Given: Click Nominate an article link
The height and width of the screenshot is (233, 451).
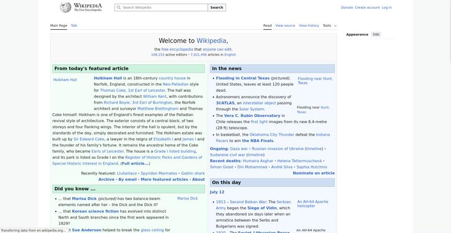Looking at the screenshot, I should click(313, 173).
